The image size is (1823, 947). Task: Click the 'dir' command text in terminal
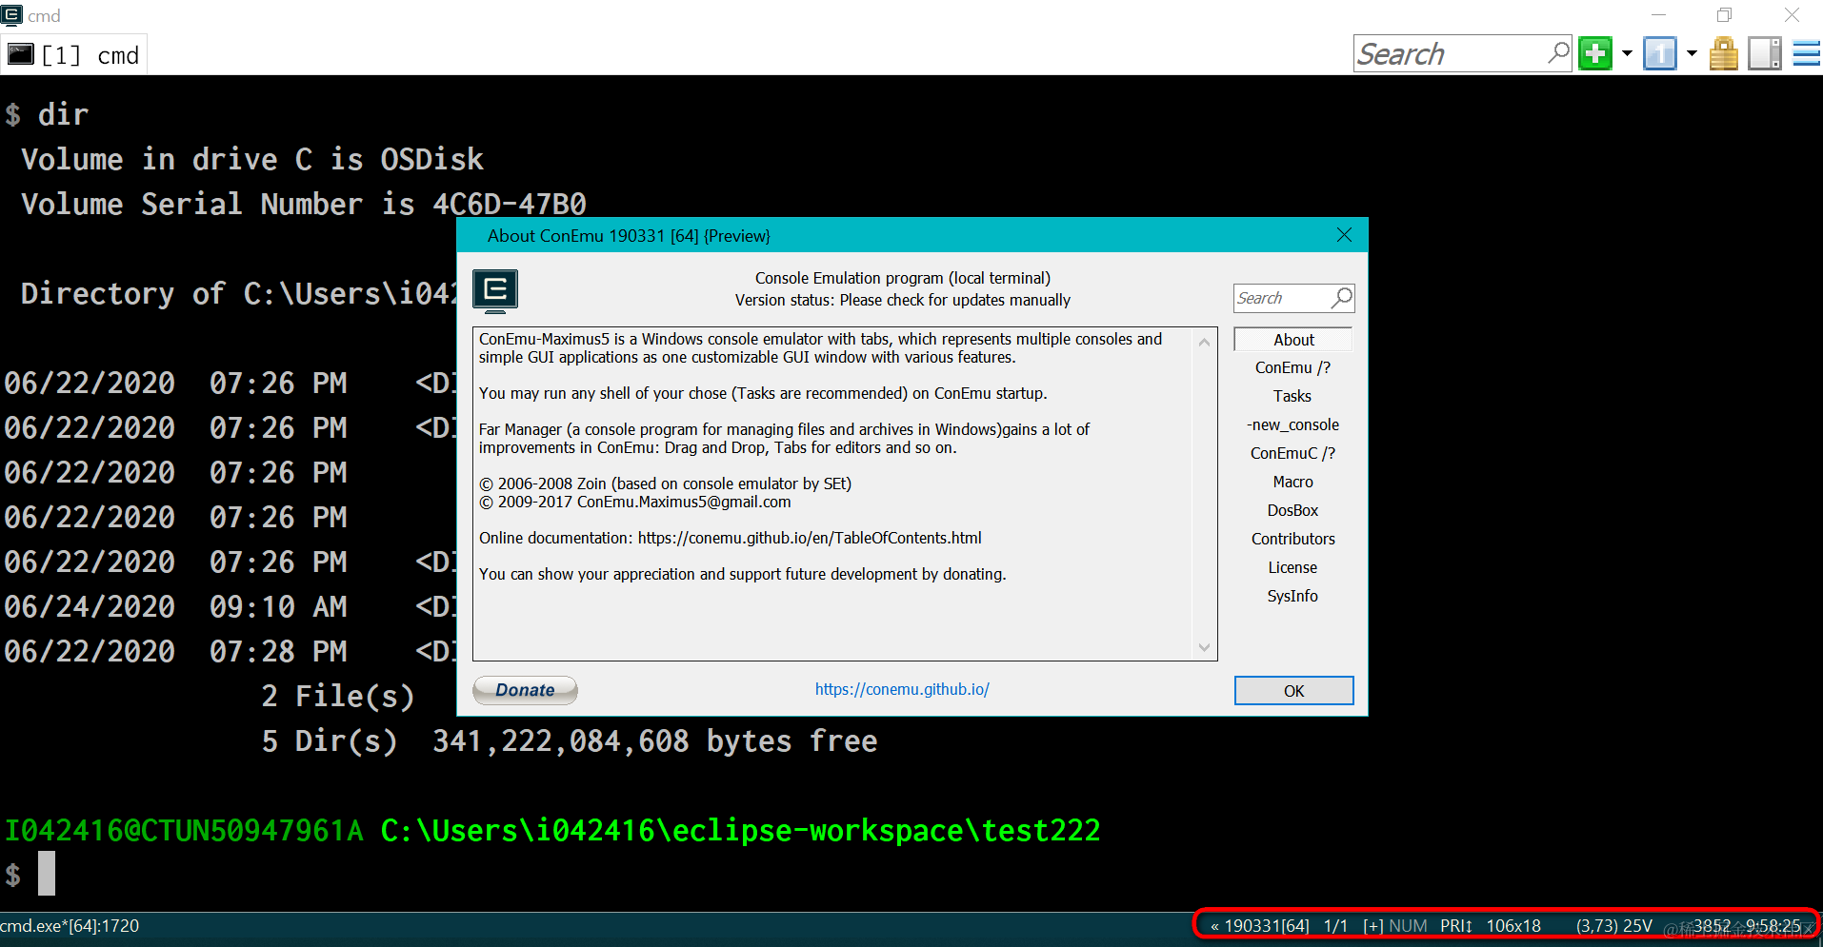click(63, 114)
